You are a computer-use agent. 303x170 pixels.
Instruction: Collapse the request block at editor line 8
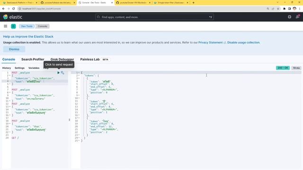tap(10, 93)
